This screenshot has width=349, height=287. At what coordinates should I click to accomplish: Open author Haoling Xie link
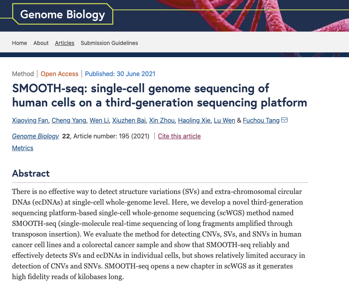pos(194,120)
